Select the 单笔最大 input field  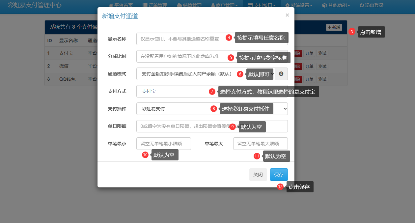[260, 144]
